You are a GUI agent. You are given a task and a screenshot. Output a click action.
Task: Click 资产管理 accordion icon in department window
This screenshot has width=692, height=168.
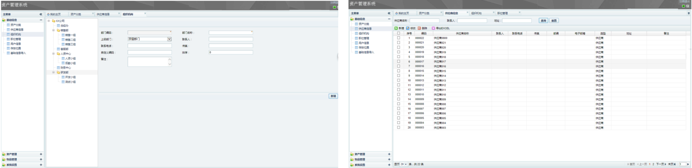[4, 154]
